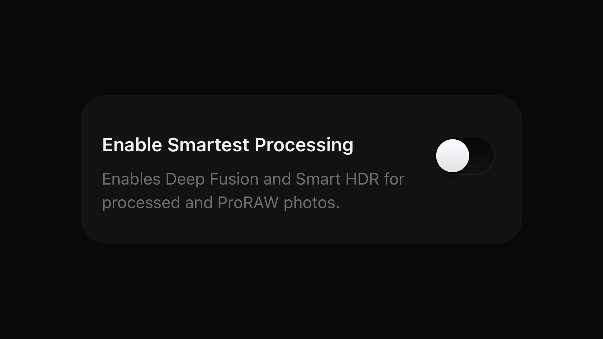Click the word Smartest in the title
The image size is (603, 339).
point(208,145)
